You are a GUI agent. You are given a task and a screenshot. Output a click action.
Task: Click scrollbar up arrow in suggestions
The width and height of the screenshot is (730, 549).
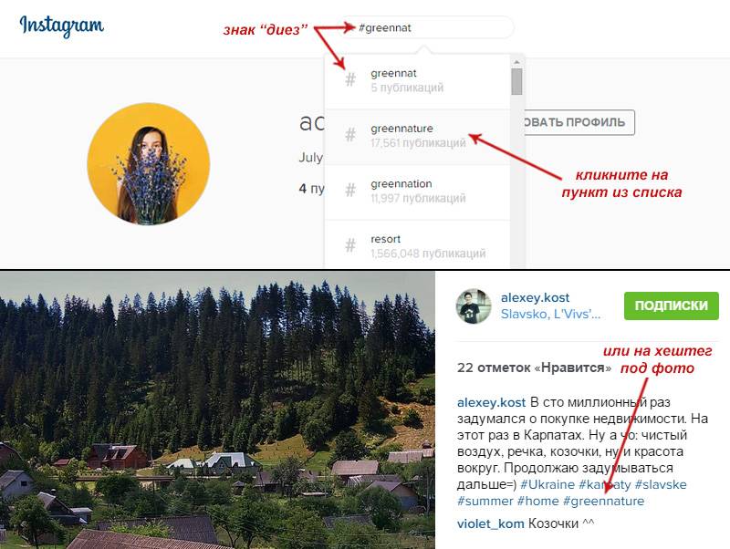(x=516, y=62)
